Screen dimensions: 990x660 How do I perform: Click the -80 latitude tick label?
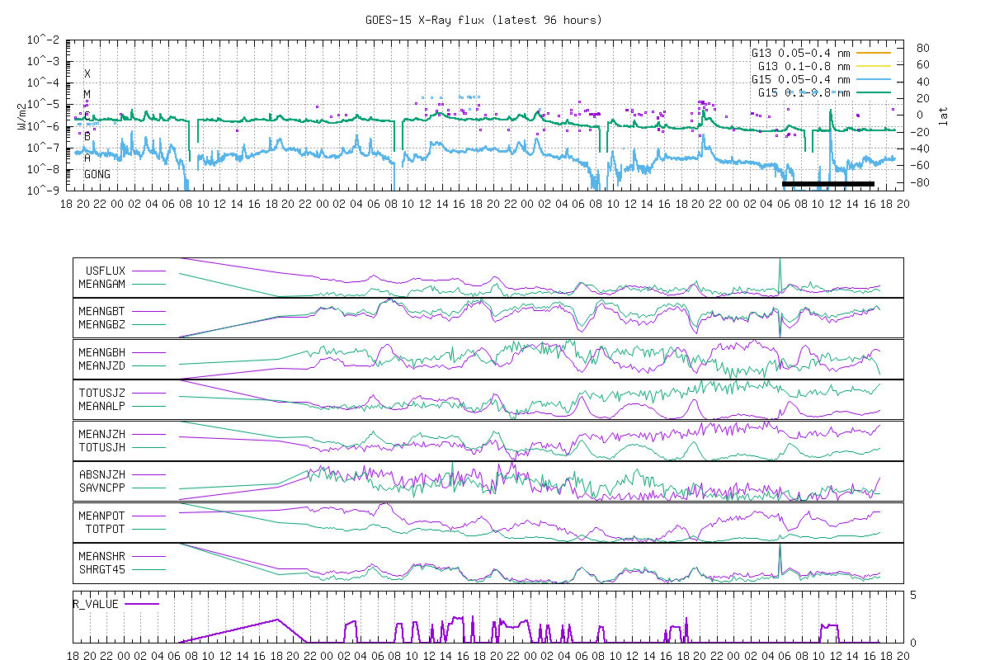pos(919,181)
